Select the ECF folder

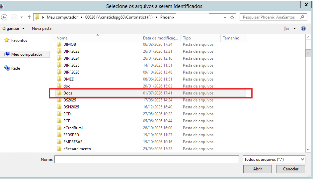(x=67, y=121)
